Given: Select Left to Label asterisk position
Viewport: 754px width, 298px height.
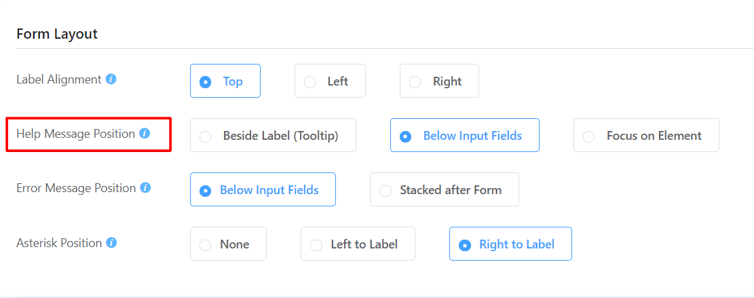Looking at the screenshot, I should point(358,244).
